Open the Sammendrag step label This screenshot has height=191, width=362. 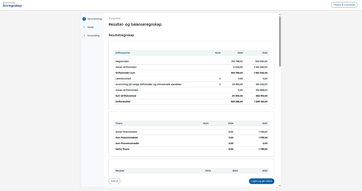point(94,19)
